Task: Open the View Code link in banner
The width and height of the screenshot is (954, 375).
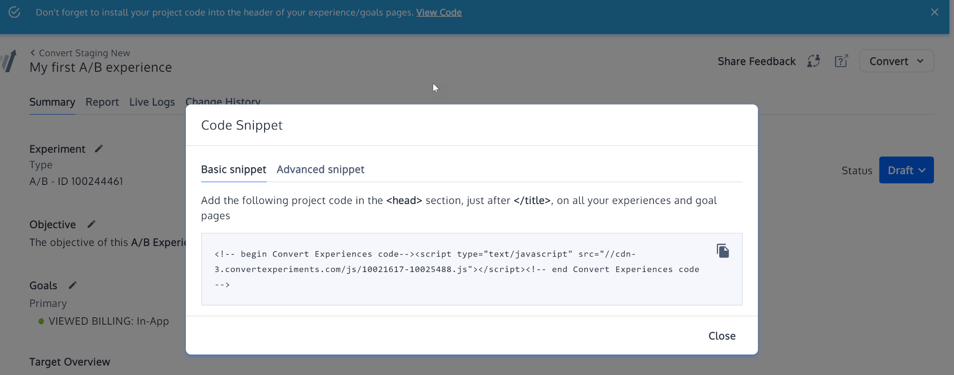Action: tap(439, 13)
